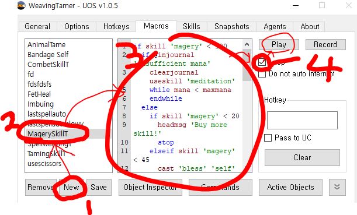Select the Imbuing macro

pos(40,104)
